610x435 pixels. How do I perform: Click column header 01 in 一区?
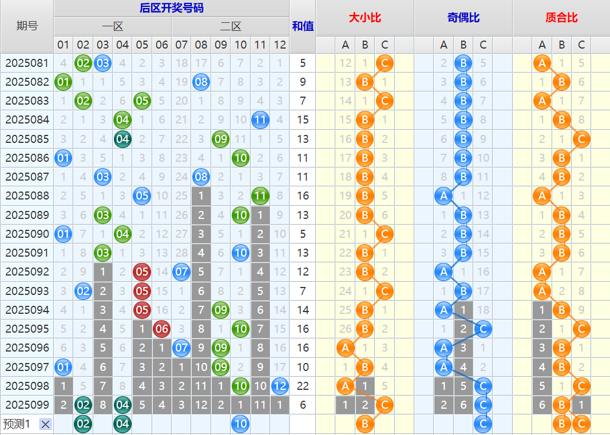click(63, 45)
